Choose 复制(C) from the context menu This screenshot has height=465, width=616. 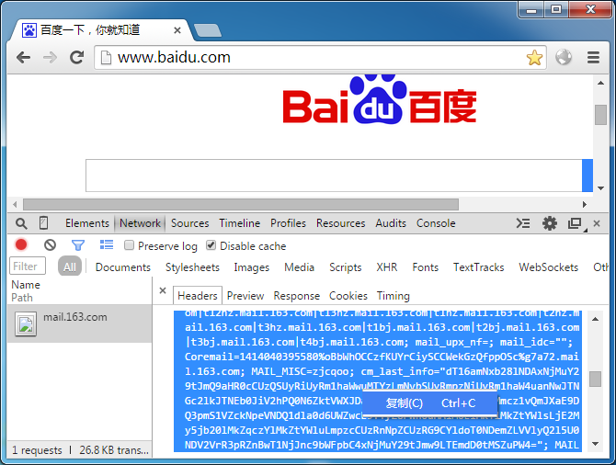click(x=429, y=403)
